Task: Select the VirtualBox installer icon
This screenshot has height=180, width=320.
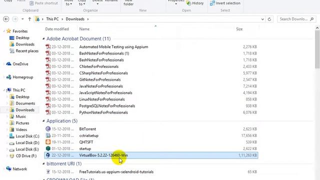Action: point(48,155)
